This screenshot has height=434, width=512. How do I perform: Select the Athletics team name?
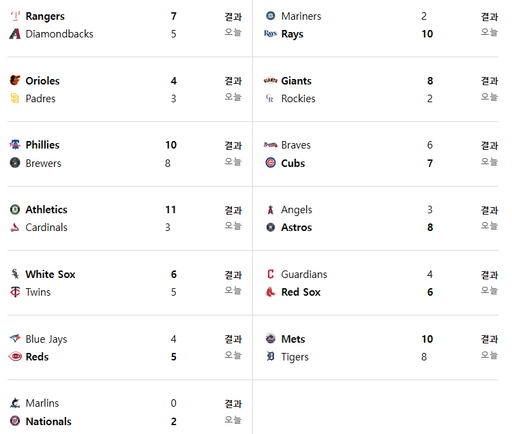[x=46, y=209]
